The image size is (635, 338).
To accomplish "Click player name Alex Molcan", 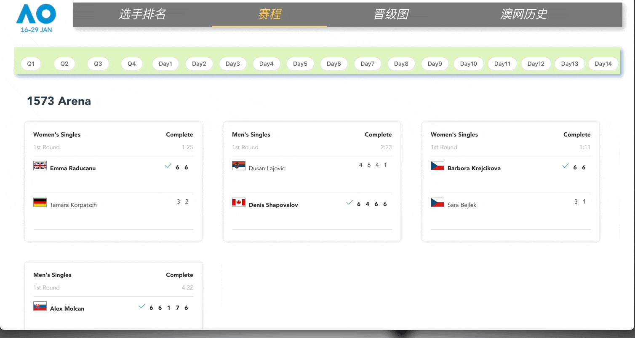I will (x=67, y=308).
